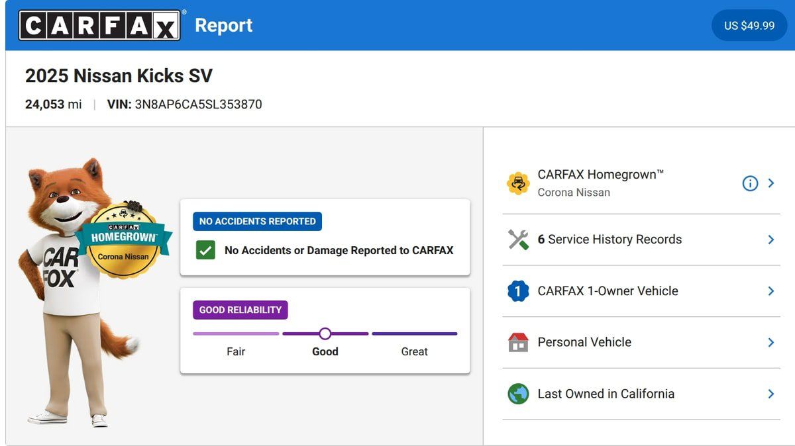The height and width of the screenshot is (446, 795).
Task: Expand the Personal Vehicle row chevron
Action: coord(771,342)
